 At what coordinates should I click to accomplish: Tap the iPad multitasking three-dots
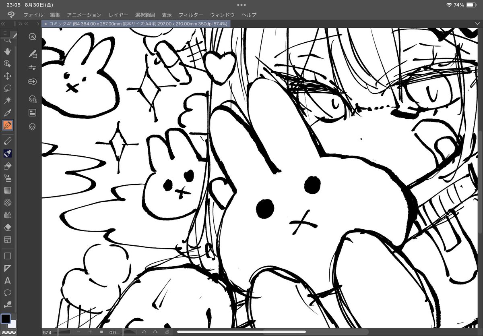[x=242, y=4]
